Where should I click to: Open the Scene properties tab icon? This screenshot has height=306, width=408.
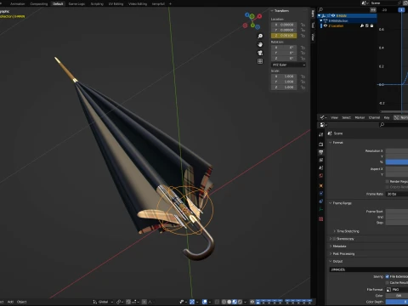(x=321, y=167)
